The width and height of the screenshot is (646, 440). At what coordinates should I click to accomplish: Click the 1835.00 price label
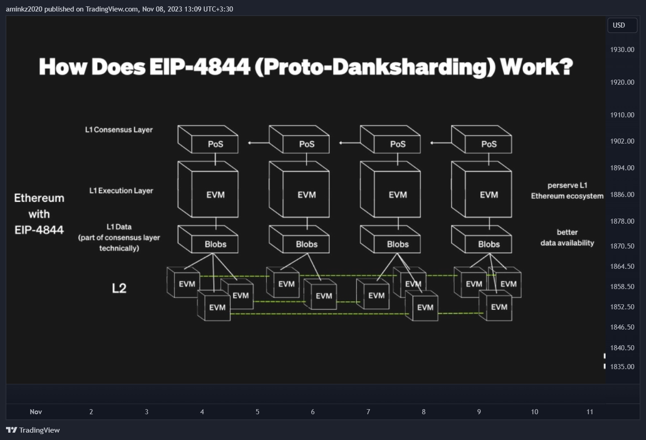[622, 367]
